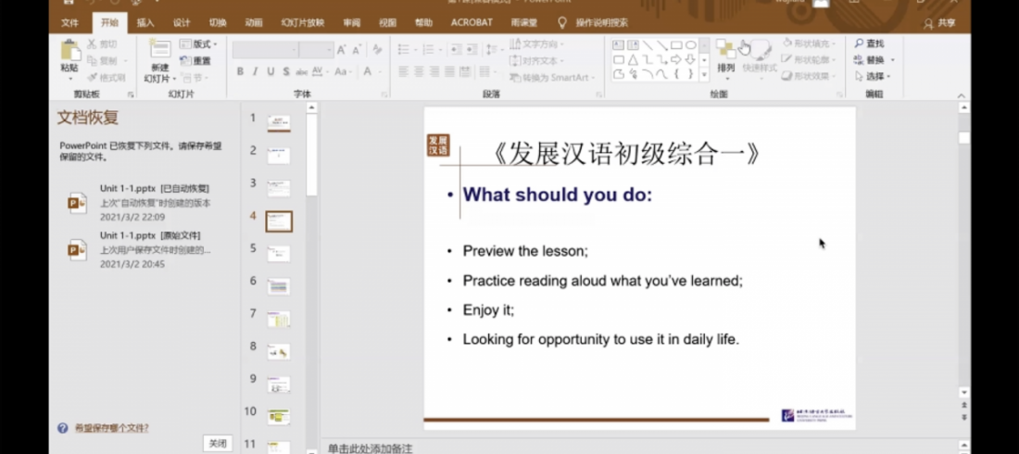This screenshot has height=454, width=1019.
Task: Select the Down Arrow block shape
Action: tap(690, 60)
